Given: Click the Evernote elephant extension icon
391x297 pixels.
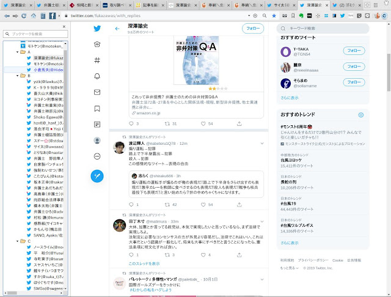Looking at the screenshot, I should pyautogui.click(x=301, y=16).
